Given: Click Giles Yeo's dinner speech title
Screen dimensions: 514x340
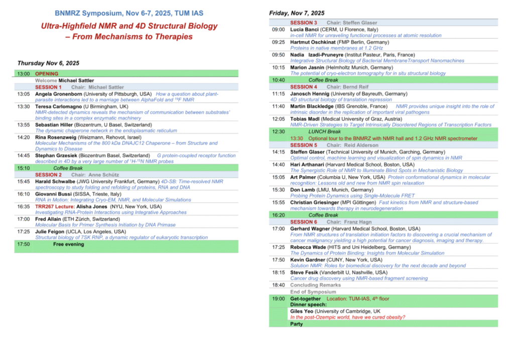Looking at the screenshot, I should [x=347, y=317].
